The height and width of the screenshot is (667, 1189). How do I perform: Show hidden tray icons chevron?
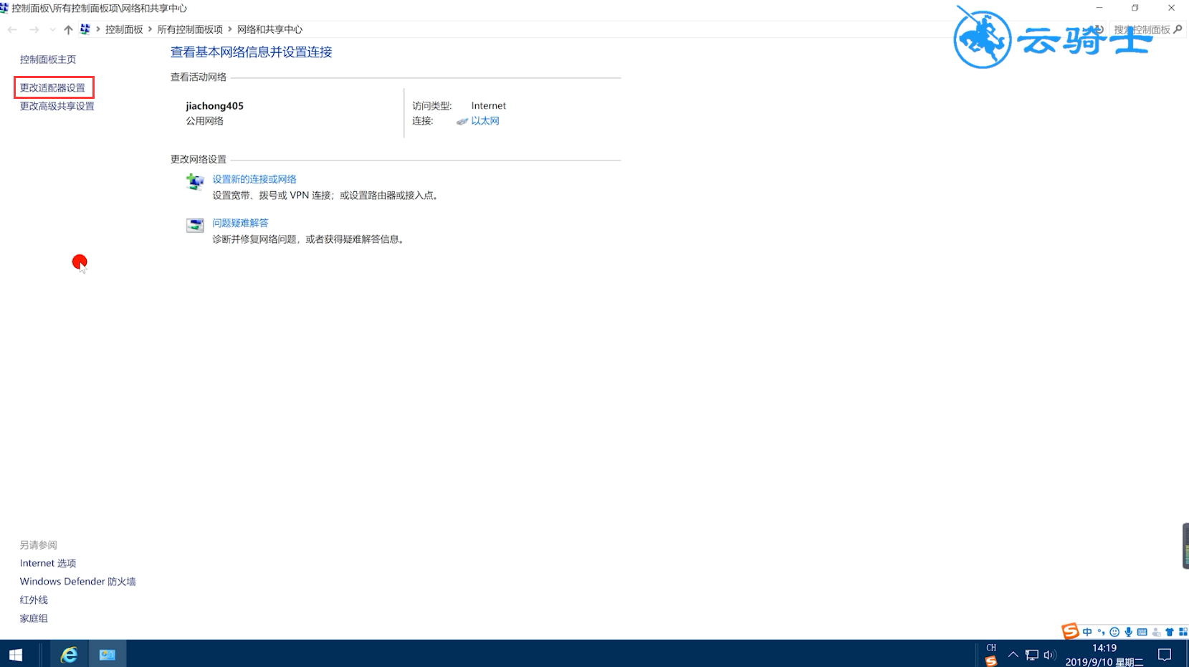[x=1013, y=655]
